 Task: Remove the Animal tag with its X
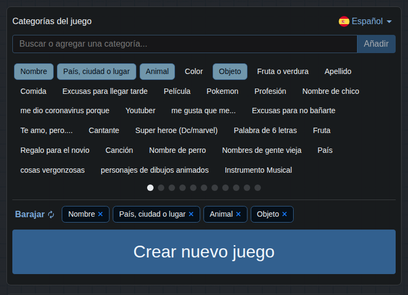pos(238,214)
